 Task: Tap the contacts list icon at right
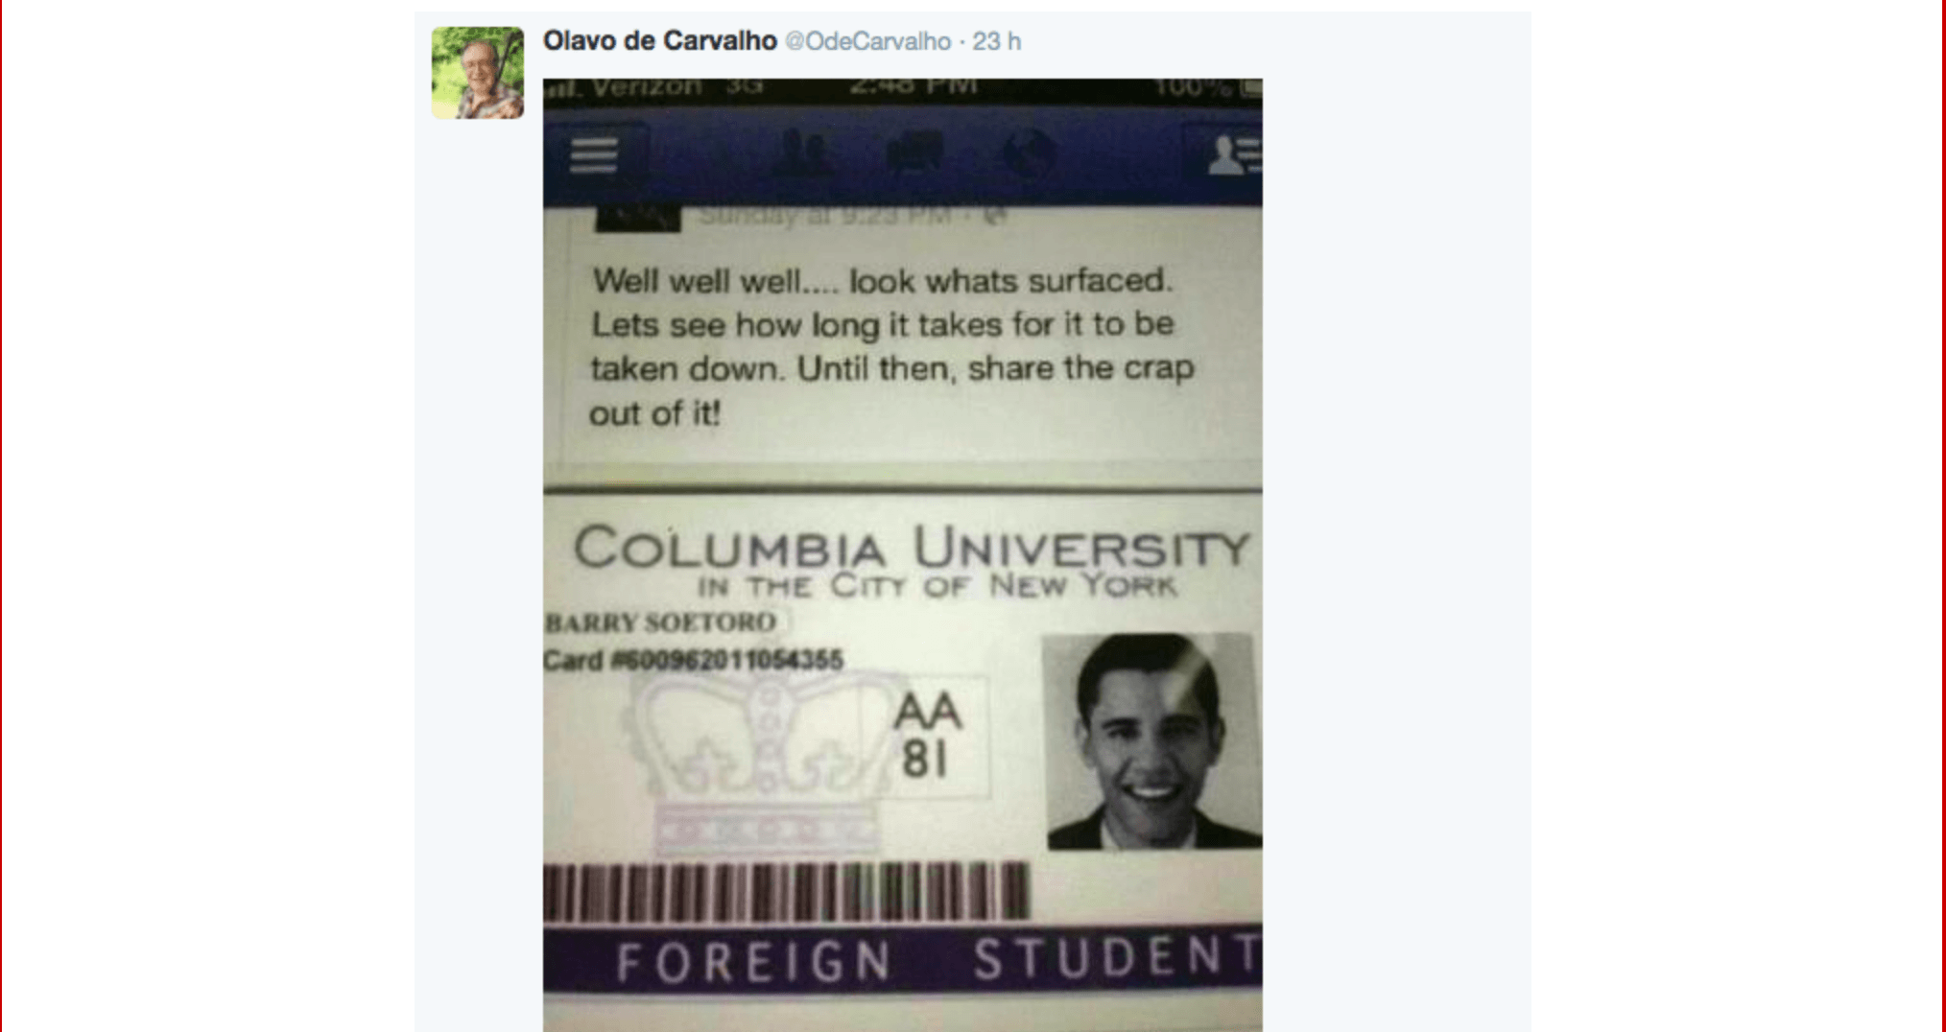pos(1233,154)
